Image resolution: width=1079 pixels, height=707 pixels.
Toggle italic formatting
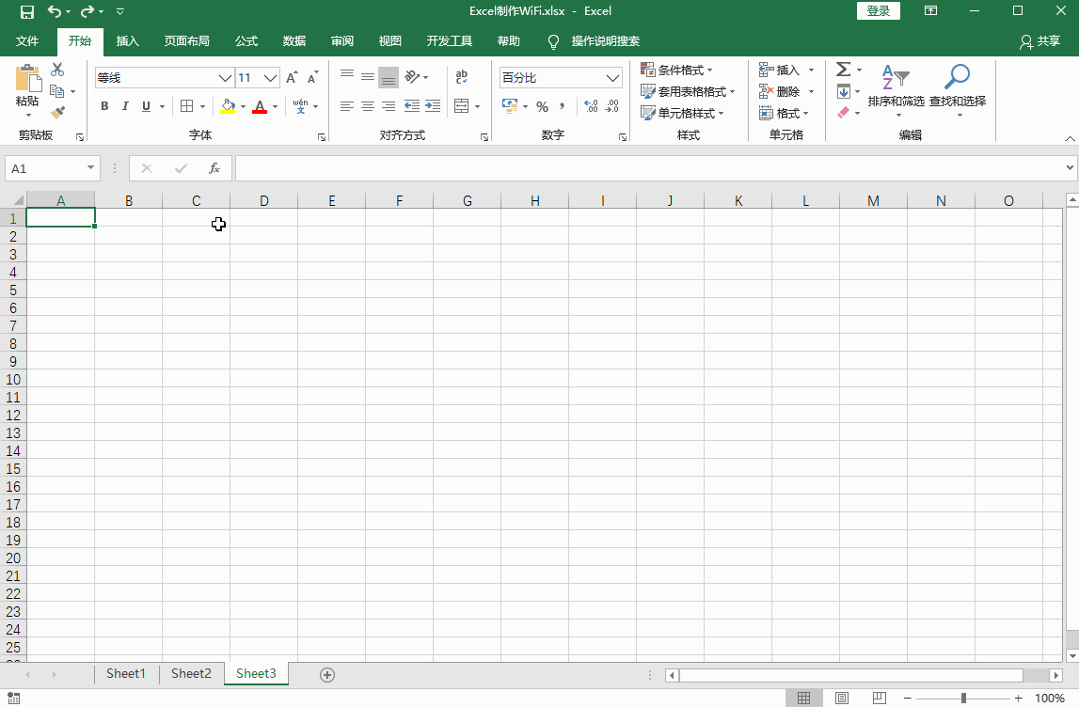(x=125, y=106)
